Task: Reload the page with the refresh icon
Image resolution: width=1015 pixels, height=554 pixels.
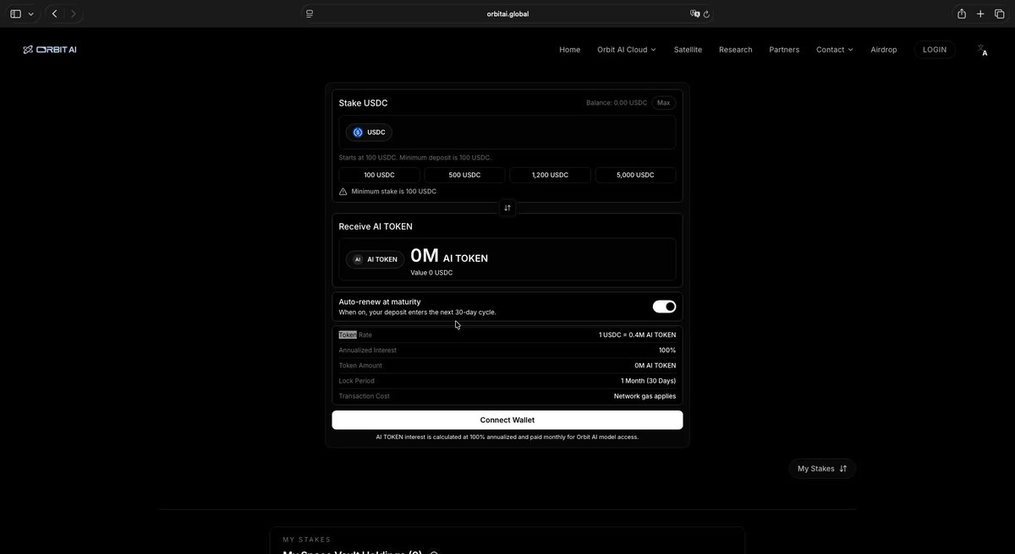Action: point(706,14)
